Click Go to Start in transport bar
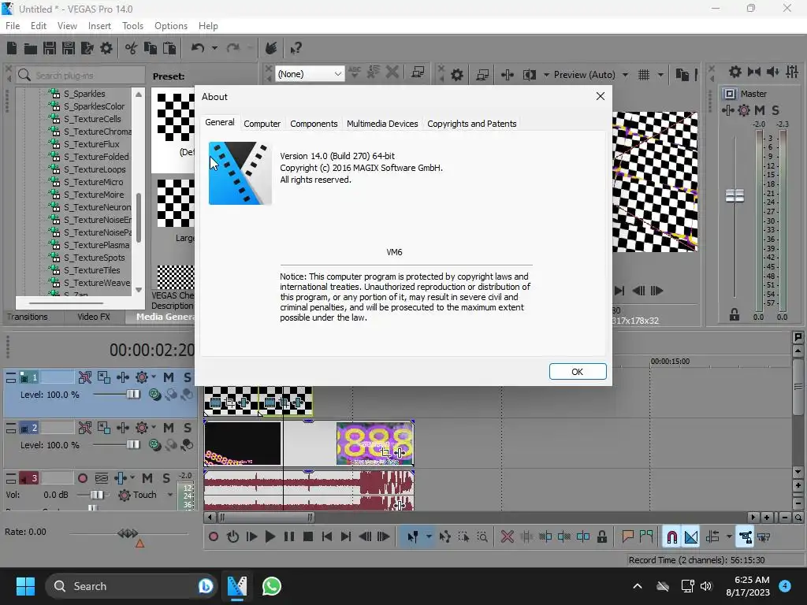807x605 pixels. (327, 537)
